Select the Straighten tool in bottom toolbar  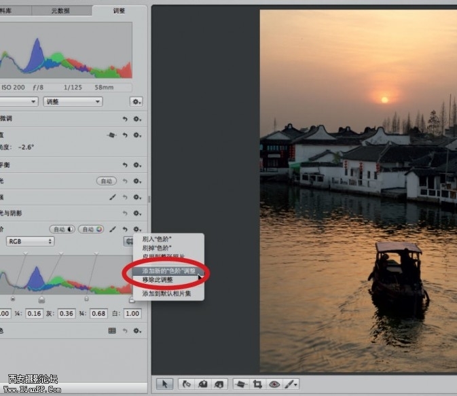pos(240,384)
